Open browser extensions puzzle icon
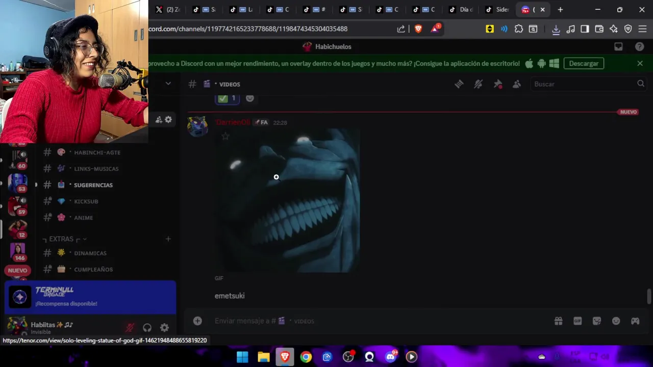Screen dimensions: 653x367 (519, 29)
